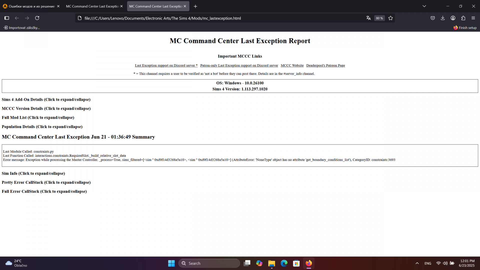Viewport: 480px width, 270px height.
Task: Click the ENG language indicator
Action: (428, 263)
